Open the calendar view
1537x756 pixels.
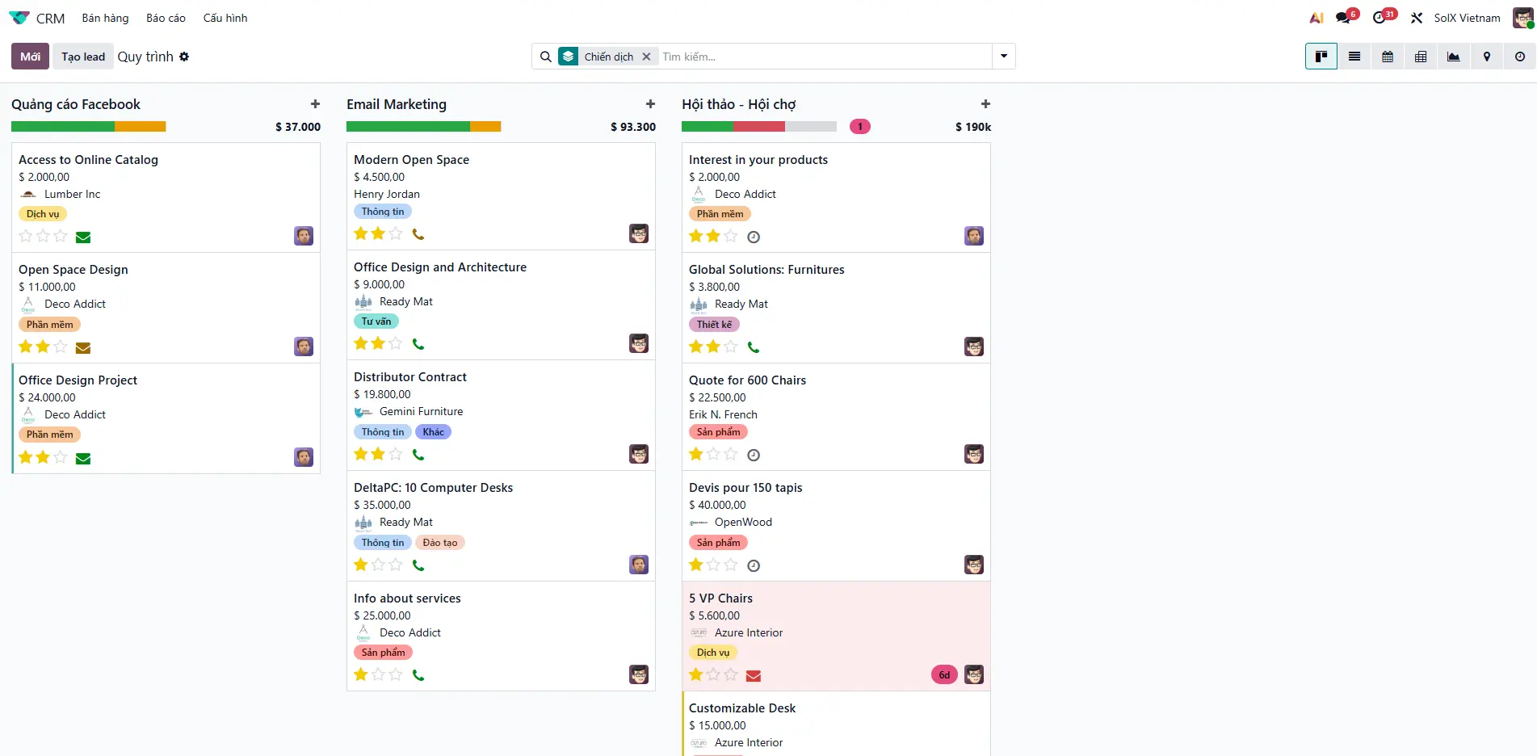(x=1388, y=57)
